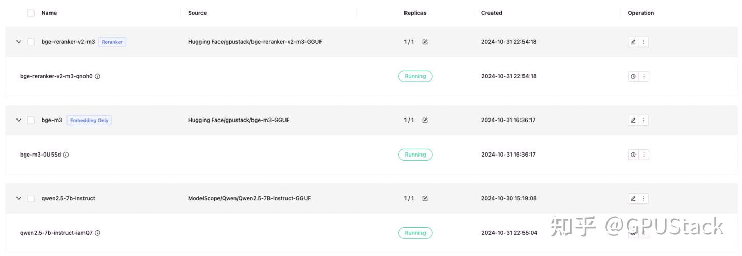The height and width of the screenshot is (256, 742).
Task: View logs history for bge-reranker-v2-m3-qnoh0 instance
Action: tap(633, 77)
